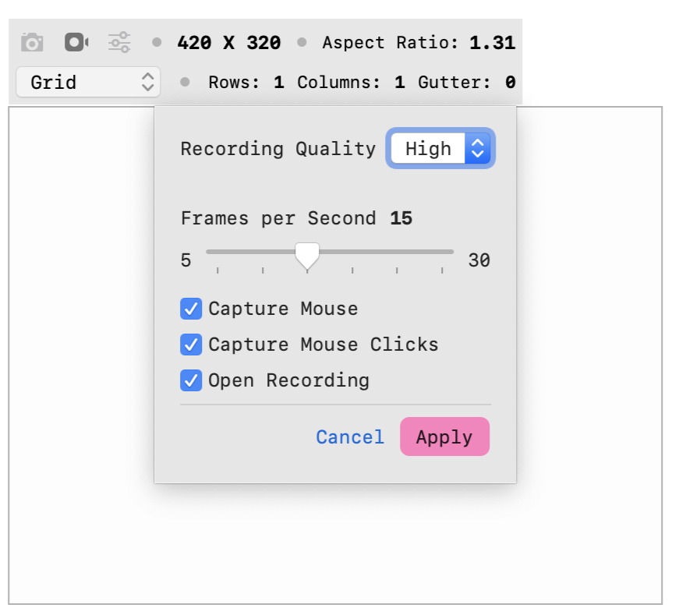Click Apply to save recording settings

[444, 437]
